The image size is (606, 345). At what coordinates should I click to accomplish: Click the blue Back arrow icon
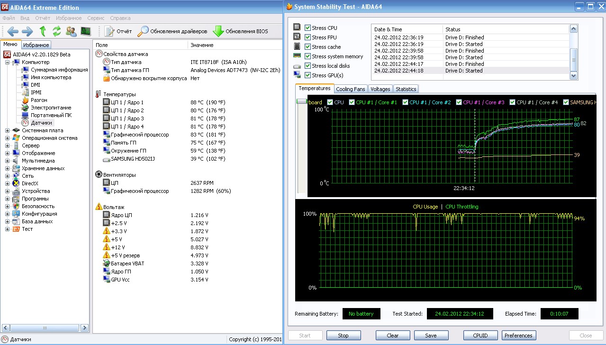pyautogui.click(x=13, y=31)
